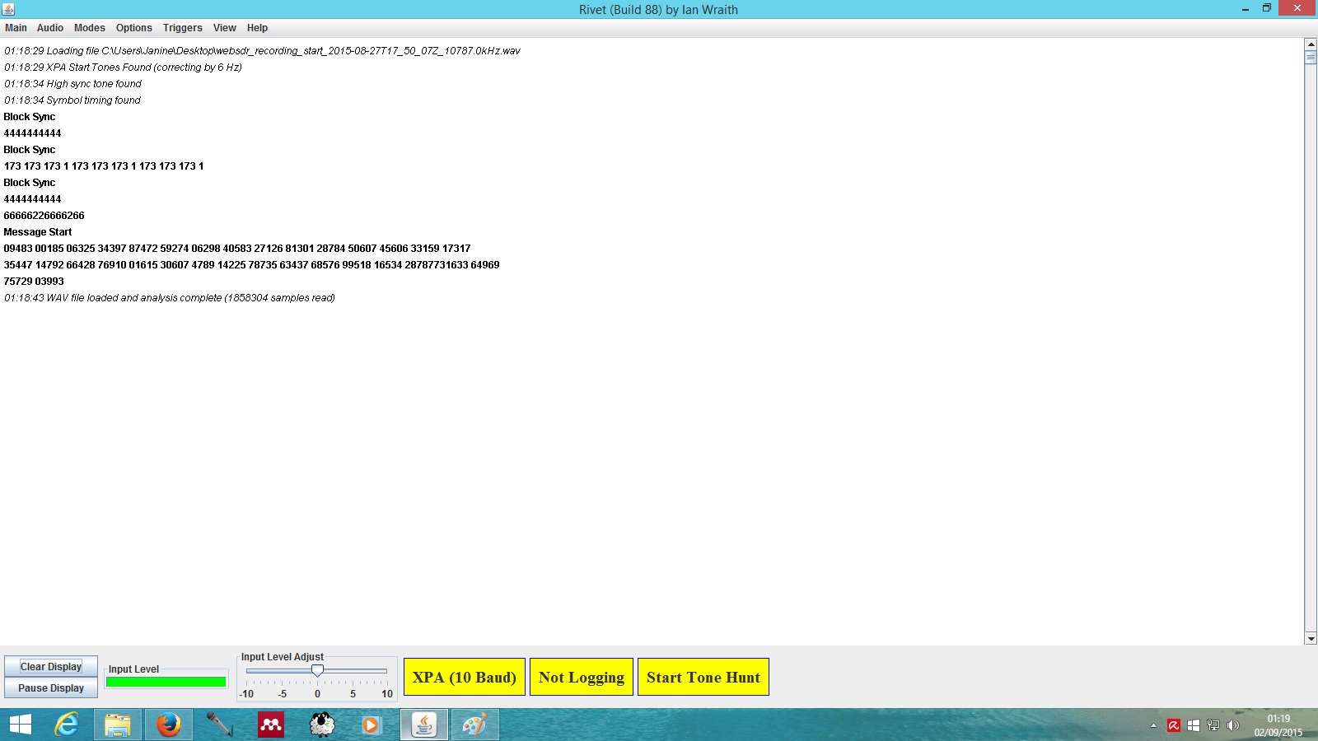1318x741 pixels.
Task: Open the volume speaker tray icon
Action: (1233, 725)
